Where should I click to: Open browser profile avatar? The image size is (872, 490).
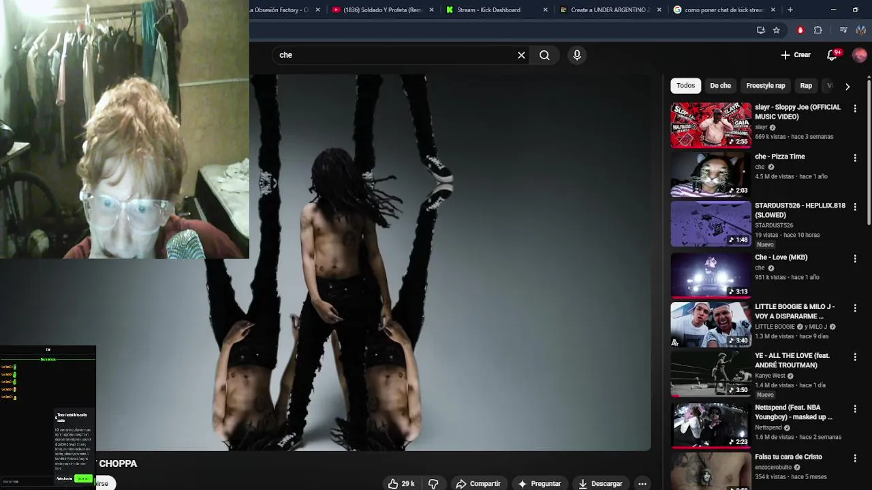click(861, 30)
